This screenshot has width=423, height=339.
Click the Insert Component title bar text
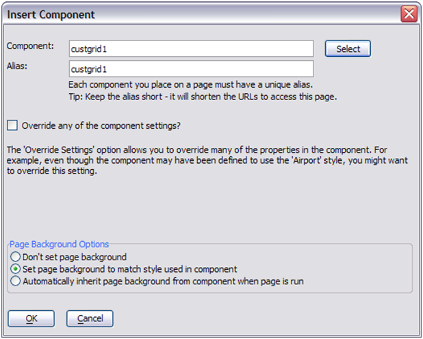(x=51, y=14)
